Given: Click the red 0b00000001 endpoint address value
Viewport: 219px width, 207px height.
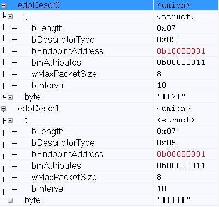Looking at the screenshot, I should pyautogui.click(x=181, y=154).
